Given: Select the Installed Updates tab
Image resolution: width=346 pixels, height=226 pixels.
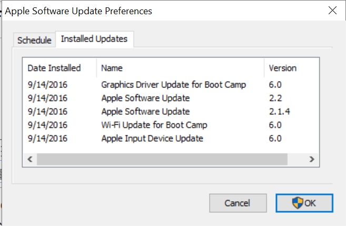Looking at the screenshot, I should [94, 39].
